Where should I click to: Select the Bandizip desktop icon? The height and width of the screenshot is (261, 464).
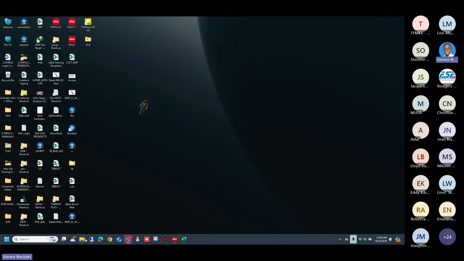[72, 130]
